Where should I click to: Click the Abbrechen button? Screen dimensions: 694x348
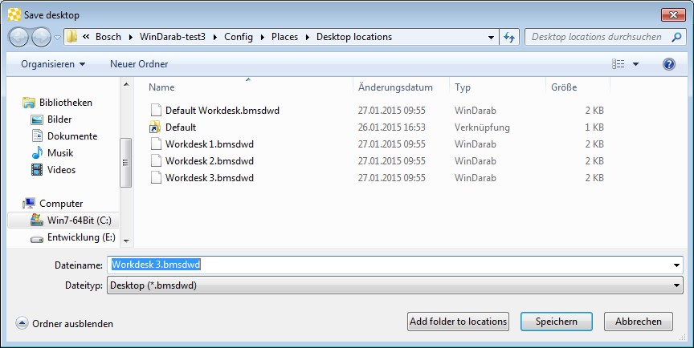639,322
